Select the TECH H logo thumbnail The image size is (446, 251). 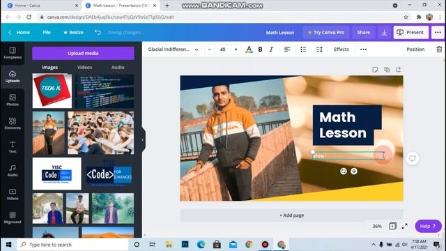point(52,91)
